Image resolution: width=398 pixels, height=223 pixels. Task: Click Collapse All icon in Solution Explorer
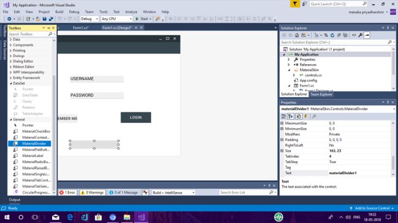(x=339, y=35)
